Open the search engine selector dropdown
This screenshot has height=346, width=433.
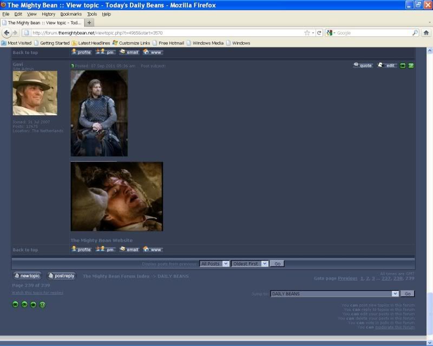(331, 33)
